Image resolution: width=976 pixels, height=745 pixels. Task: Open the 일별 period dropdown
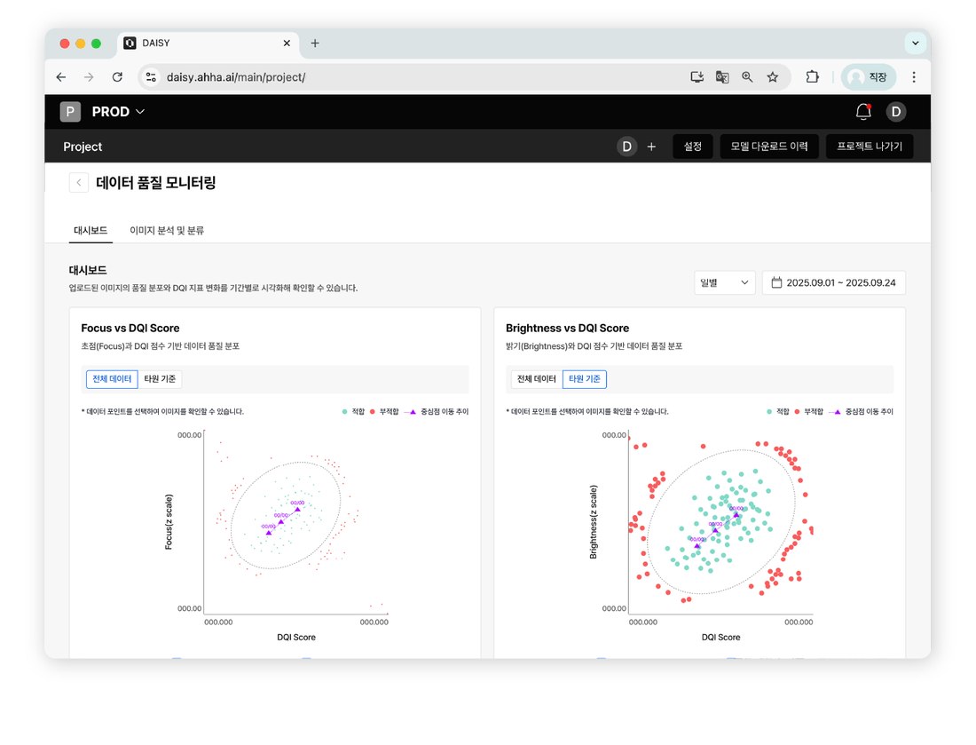pyautogui.click(x=725, y=282)
